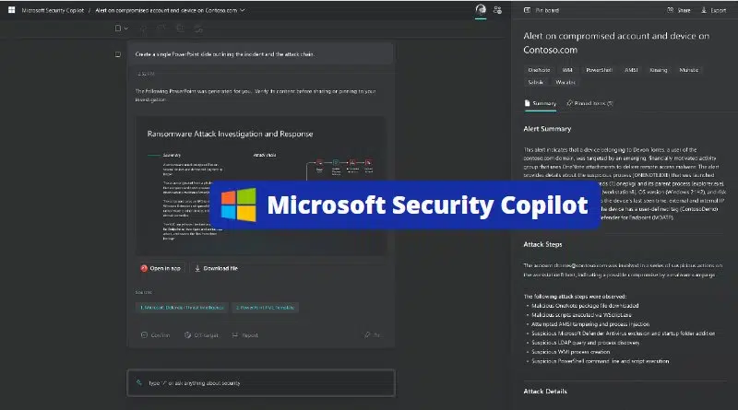Select the PowerShell tag
The width and height of the screenshot is (738, 410).
click(x=599, y=70)
